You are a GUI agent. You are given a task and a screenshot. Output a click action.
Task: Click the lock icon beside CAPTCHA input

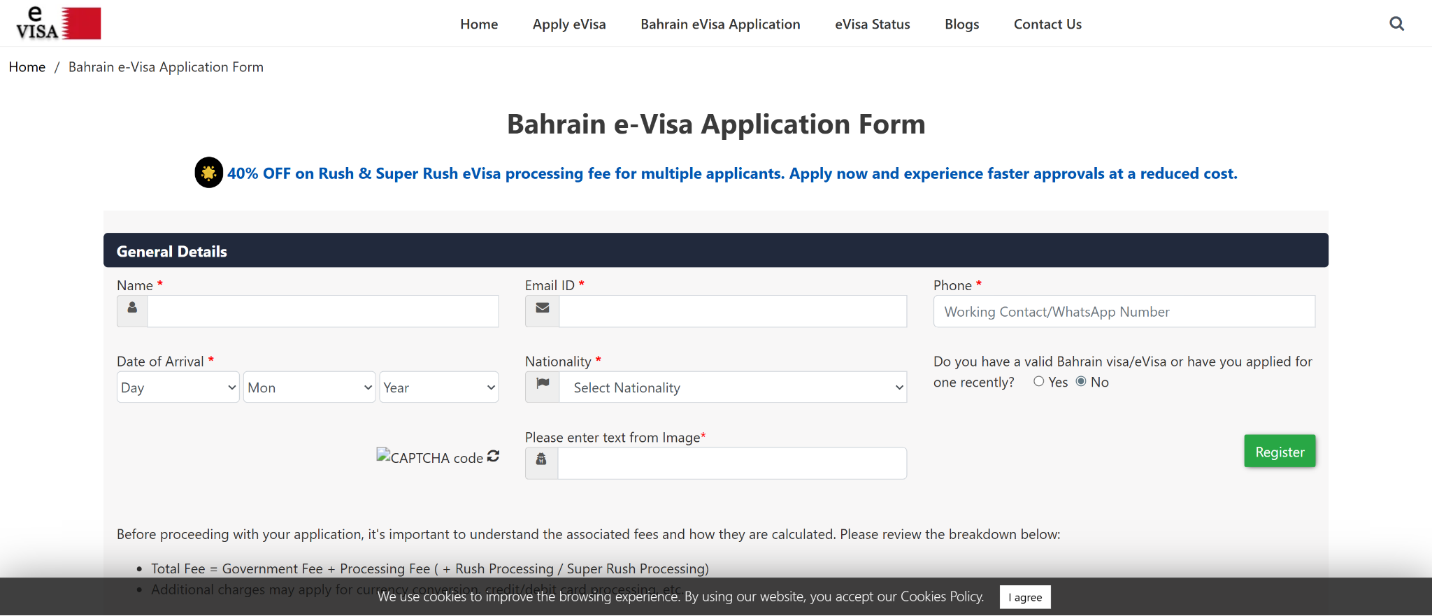pyautogui.click(x=541, y=460)
